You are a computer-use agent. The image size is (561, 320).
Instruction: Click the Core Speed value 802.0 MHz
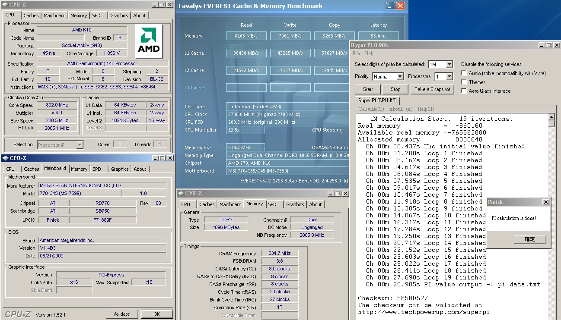(x=57, y=105)
